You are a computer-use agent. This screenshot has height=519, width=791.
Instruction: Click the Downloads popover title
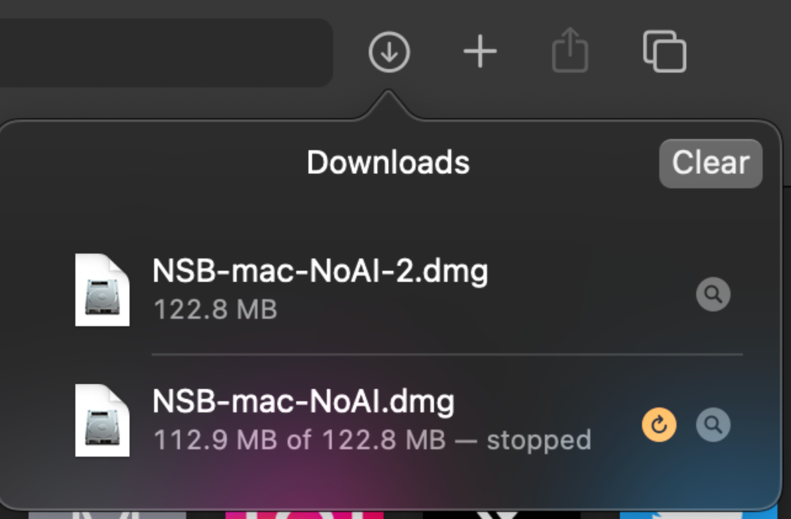388,163
